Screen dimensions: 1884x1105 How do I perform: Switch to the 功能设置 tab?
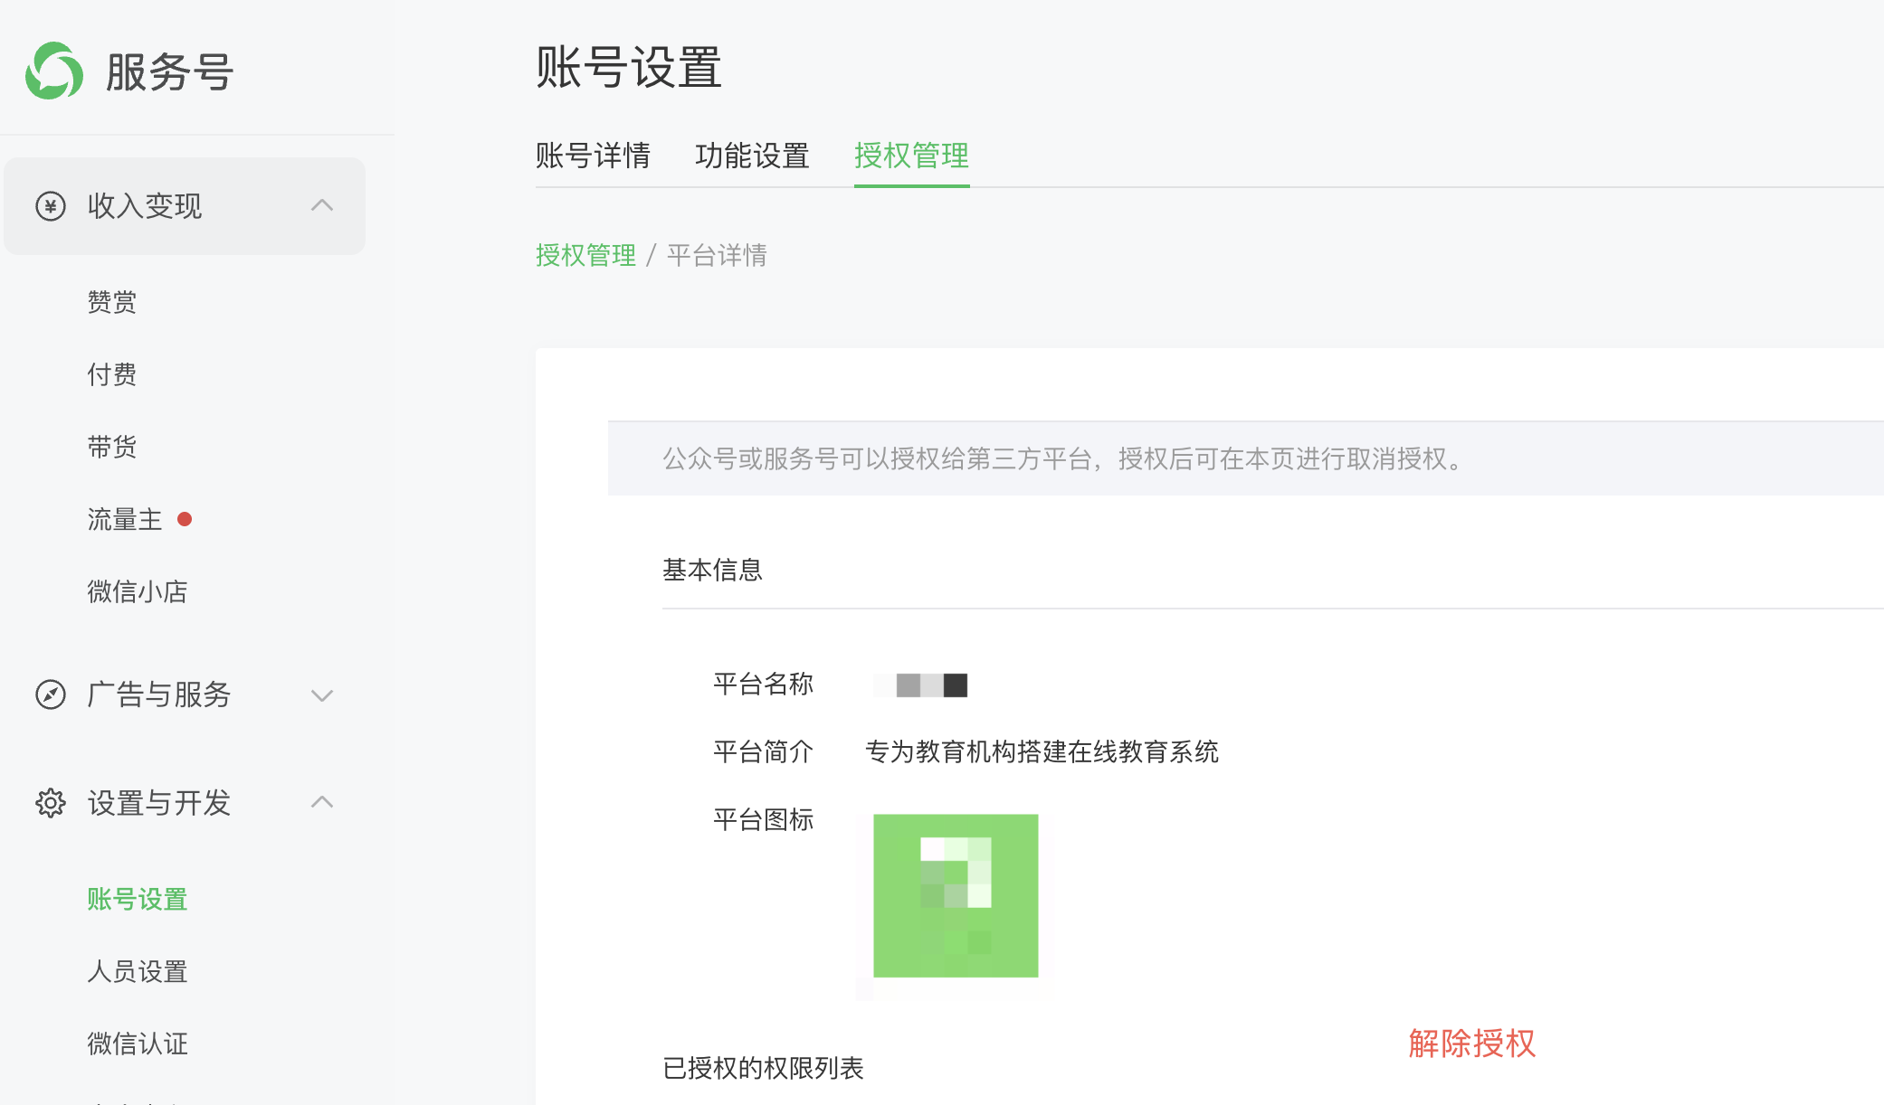tap(752, 156)
